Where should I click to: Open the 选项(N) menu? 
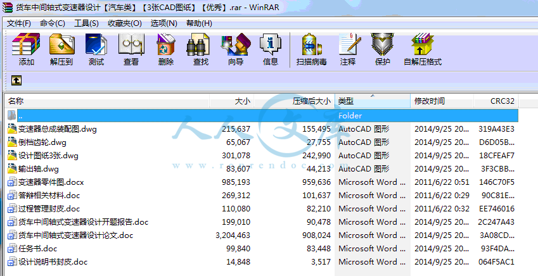[x=163, y=23]
